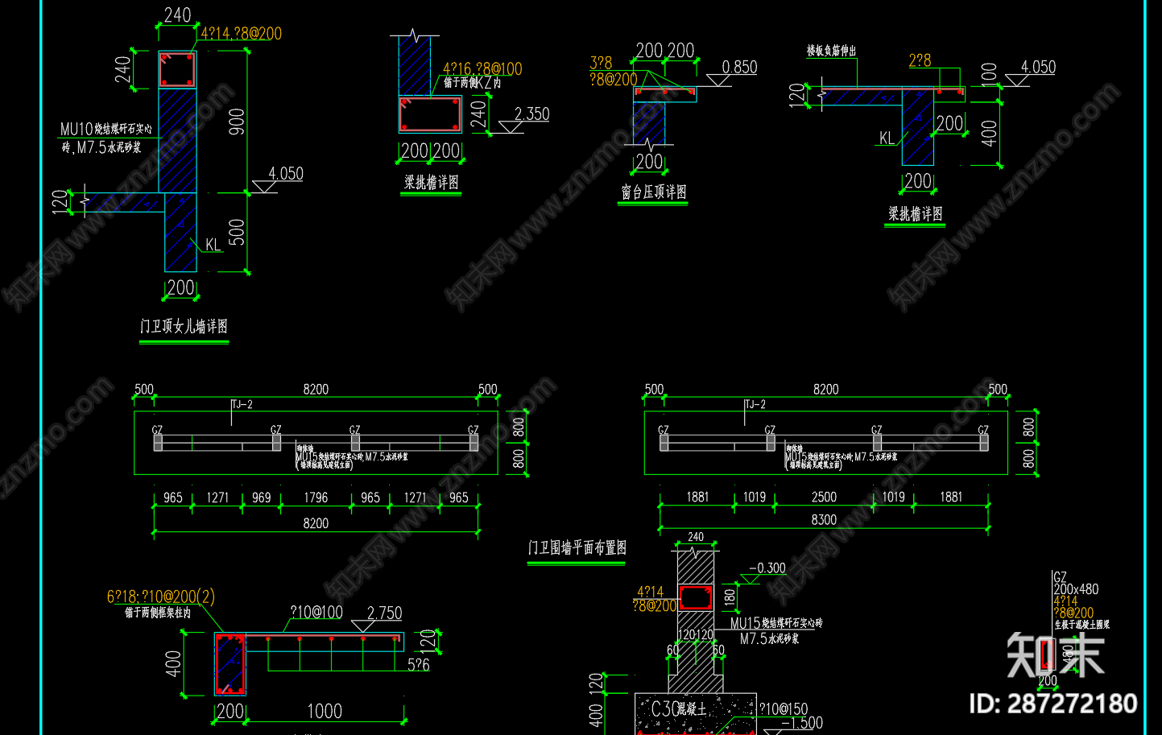
Task: Select the C30混凝土 foundation label
Action: (678, 708)
